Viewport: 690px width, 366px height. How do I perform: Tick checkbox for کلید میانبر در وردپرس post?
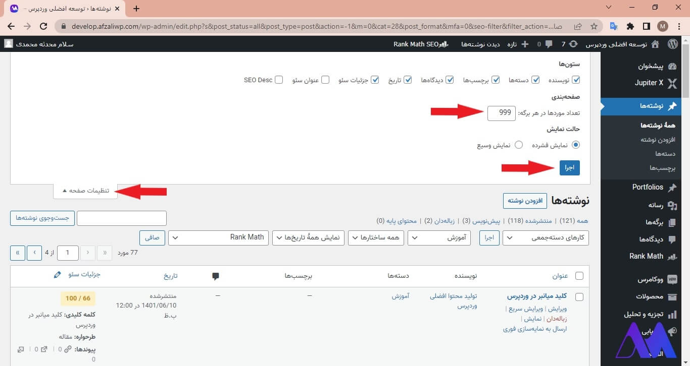(579, 297)
